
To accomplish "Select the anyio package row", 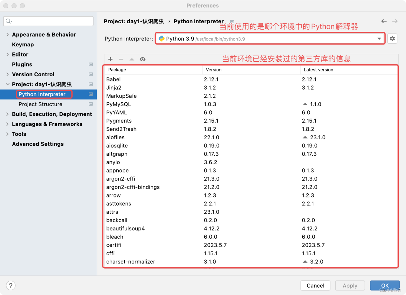I will pos(251,162).
